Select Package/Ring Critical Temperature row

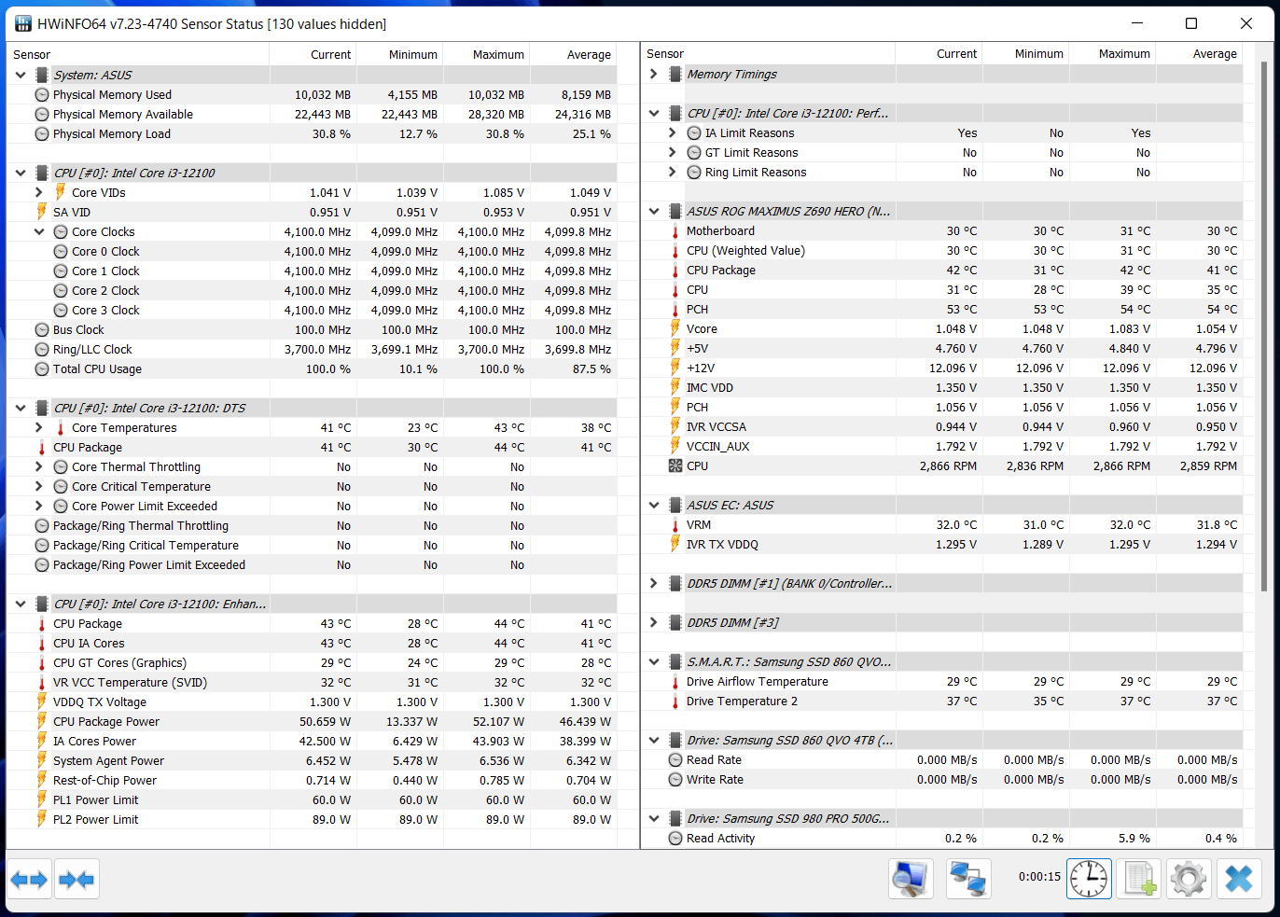313,545
